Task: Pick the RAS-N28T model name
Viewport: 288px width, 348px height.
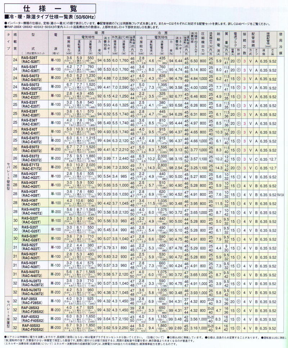Action: click(x=30, y=263)
